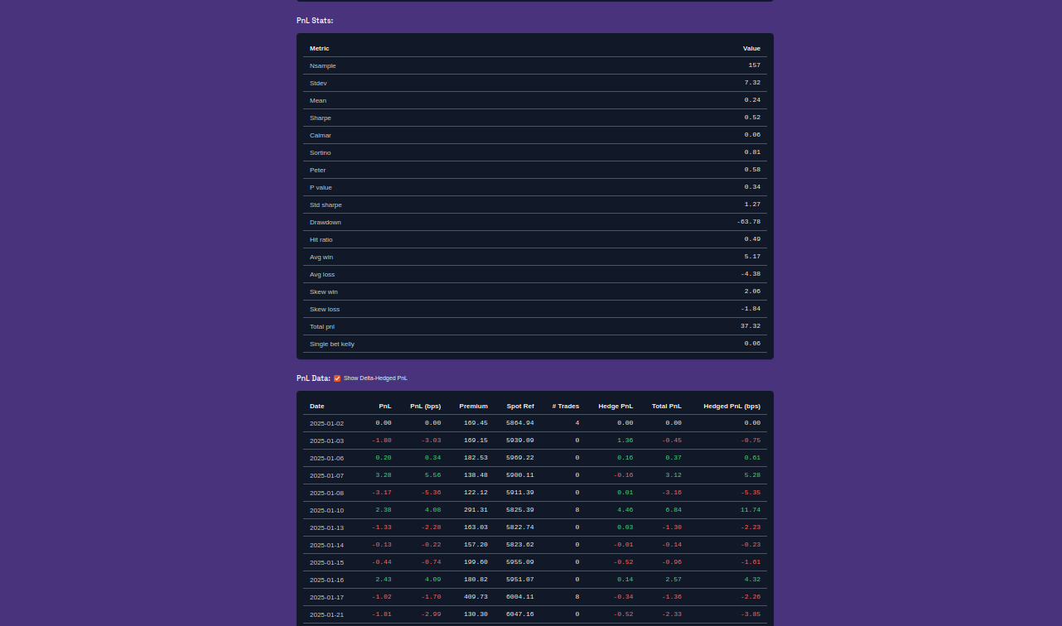Click the Stdev value 7.32
The image size is (1062, 626).
752,83
